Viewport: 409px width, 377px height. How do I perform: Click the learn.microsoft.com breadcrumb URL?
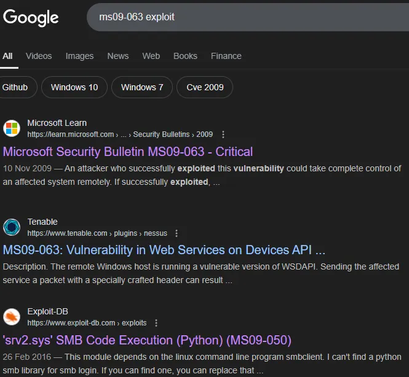pyautogui.click(x=120, y=134)
